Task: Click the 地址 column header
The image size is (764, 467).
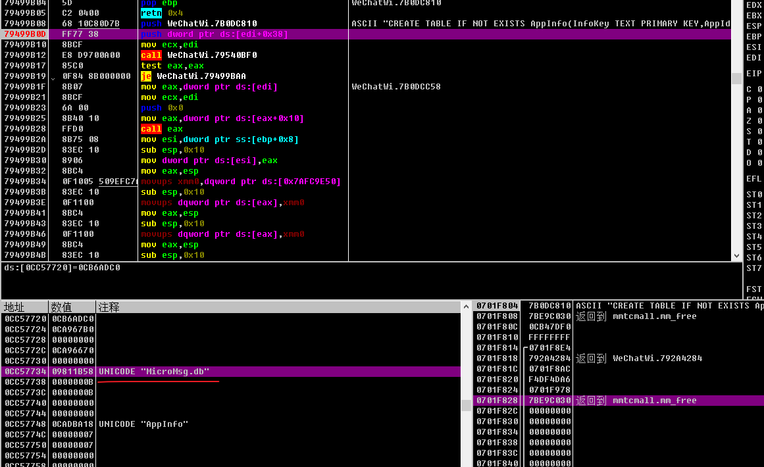Action: [13, 306]
